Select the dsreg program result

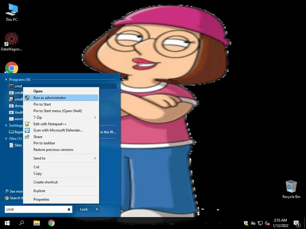point(16,106)
